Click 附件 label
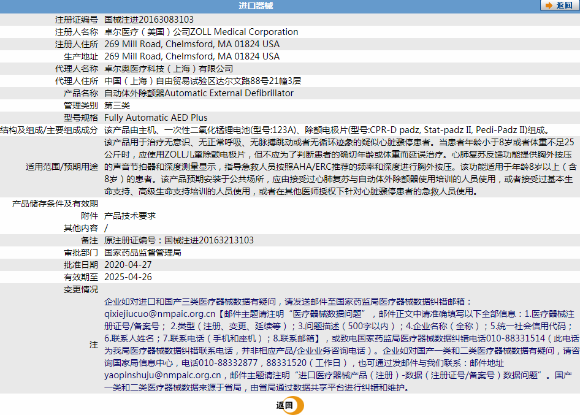Viewport: 580px width, 415px height. click(x=90, y=216)
